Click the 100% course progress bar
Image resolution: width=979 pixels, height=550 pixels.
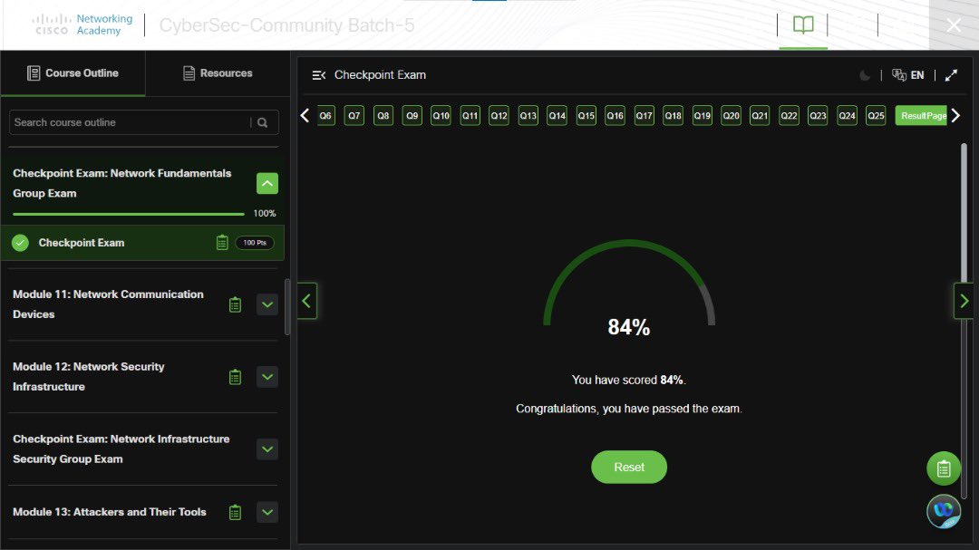point(127,215)
